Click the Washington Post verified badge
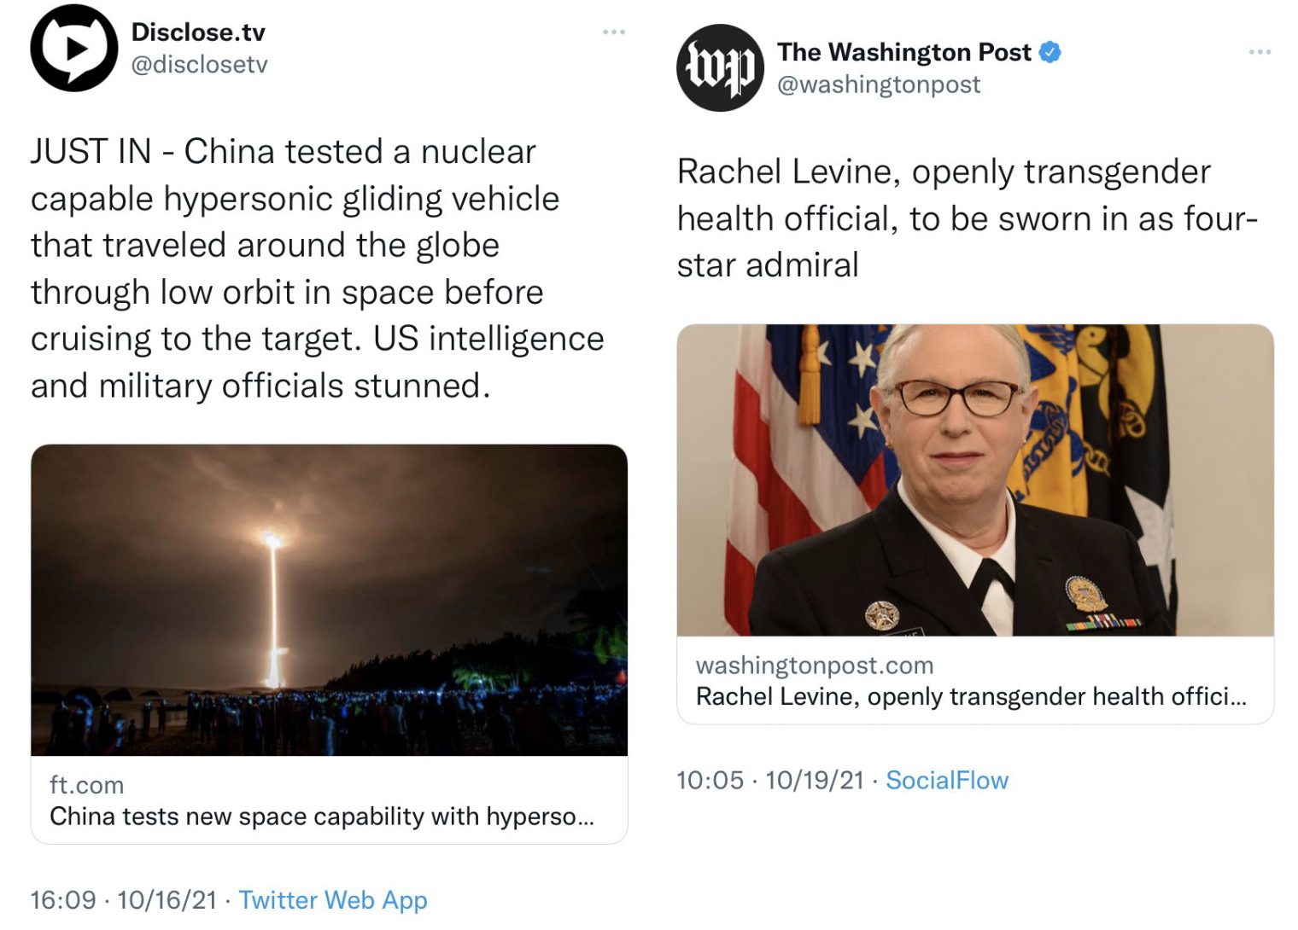The image size is (1298, 930). click(x=1050, y=52)
